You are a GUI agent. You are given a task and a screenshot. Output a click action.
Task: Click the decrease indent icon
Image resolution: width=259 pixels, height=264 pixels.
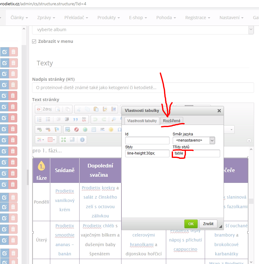(58, 119)
